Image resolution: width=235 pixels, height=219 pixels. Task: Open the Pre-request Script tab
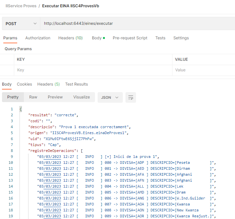click(x=130, y=38)
